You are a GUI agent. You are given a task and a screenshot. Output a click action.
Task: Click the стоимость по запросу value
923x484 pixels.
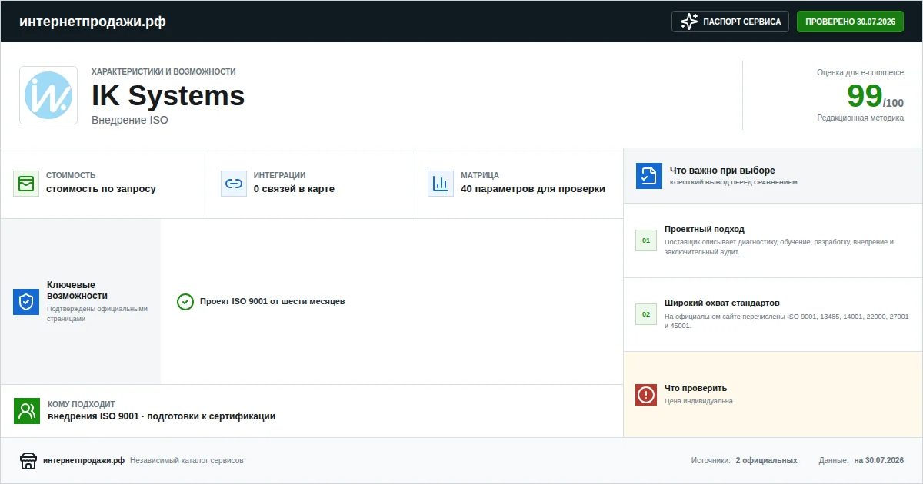101,189
